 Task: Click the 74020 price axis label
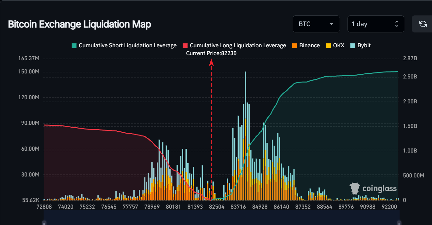tap(66, 207)
